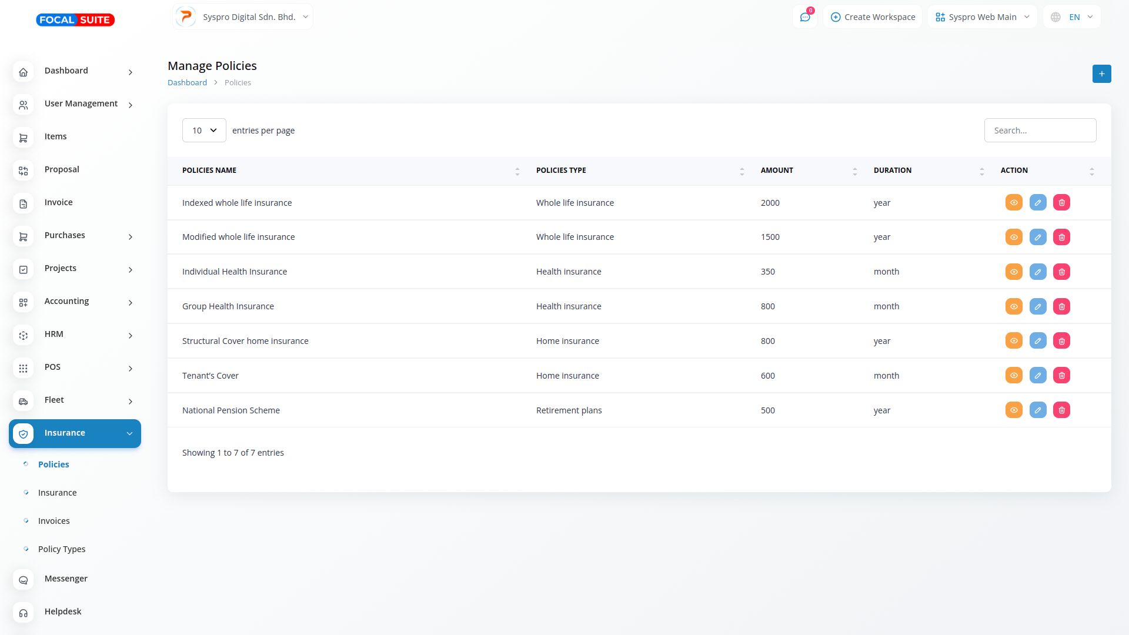Open the chat notifications icon in header
The height and width of the screenshot is (635, 1129).
pyautogui.click(x=805, y=17)
